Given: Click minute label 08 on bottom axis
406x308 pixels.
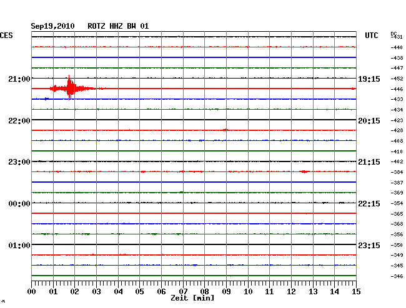Looking at the screenshot, I should [204, 292].
